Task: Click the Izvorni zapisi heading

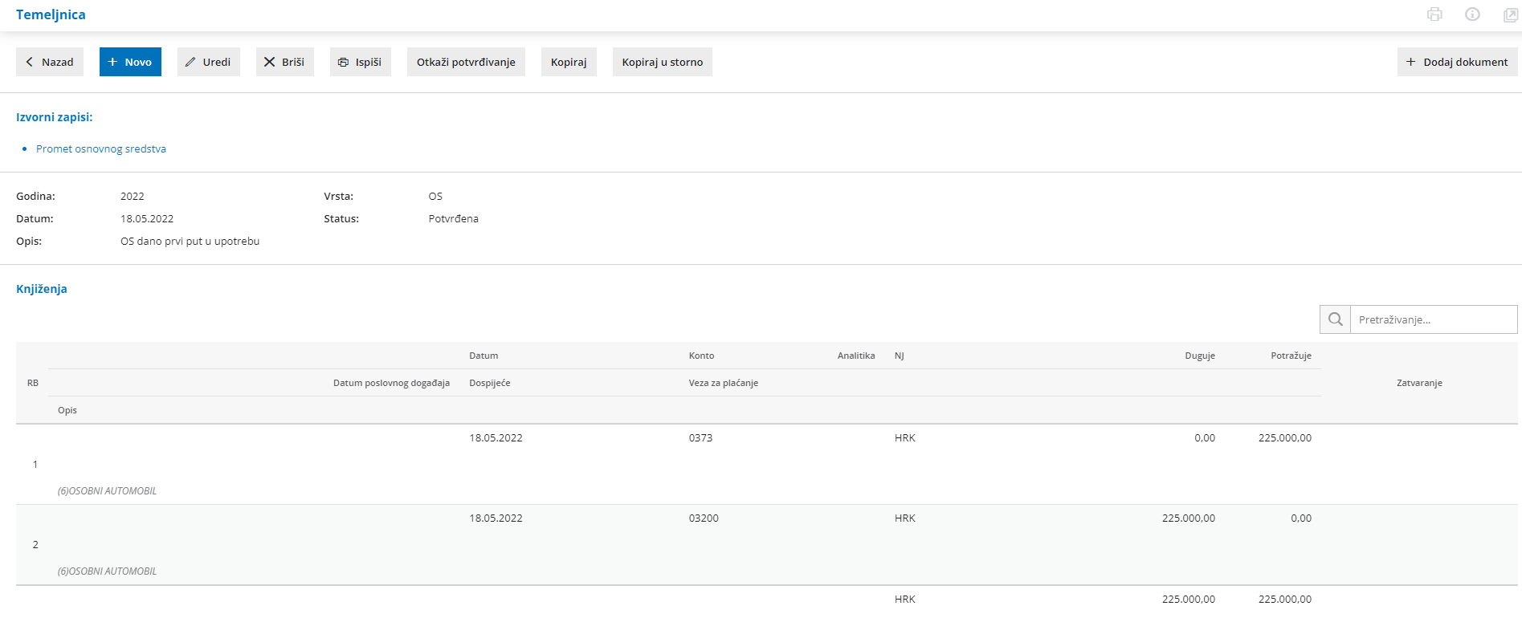Action: (x=55, y=117)
